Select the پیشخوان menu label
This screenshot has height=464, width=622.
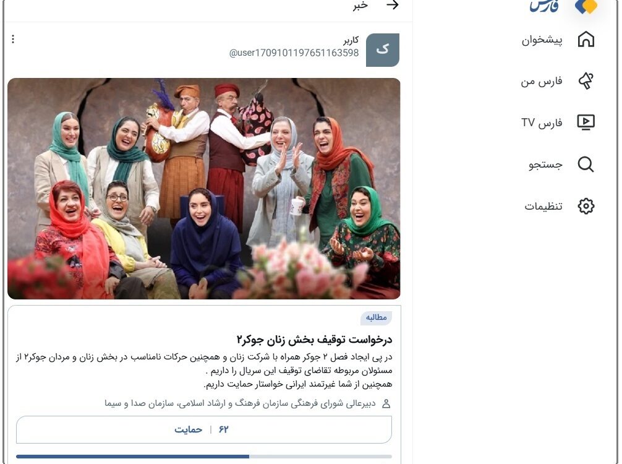(542, 40)
